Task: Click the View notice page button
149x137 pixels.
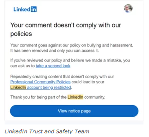Action: point(74,111)
